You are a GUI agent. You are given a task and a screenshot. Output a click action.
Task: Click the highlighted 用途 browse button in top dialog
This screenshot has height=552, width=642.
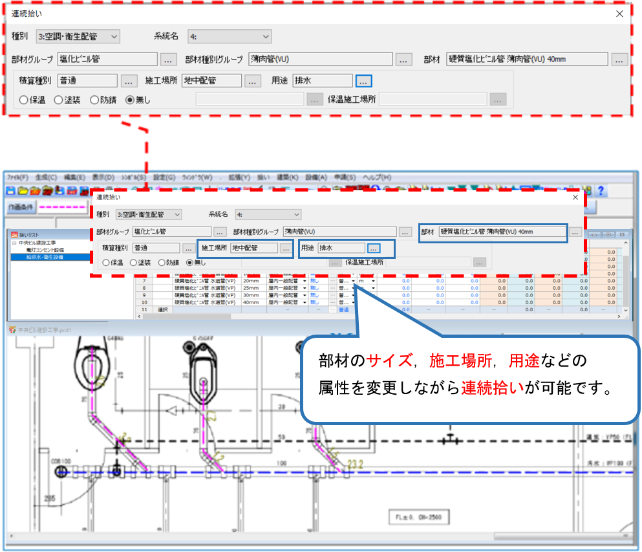pyautogui.click(x=363, y=81)
